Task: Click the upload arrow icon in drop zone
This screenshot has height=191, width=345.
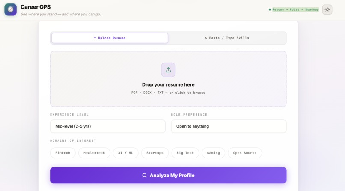Action: (x=168, y=70)
